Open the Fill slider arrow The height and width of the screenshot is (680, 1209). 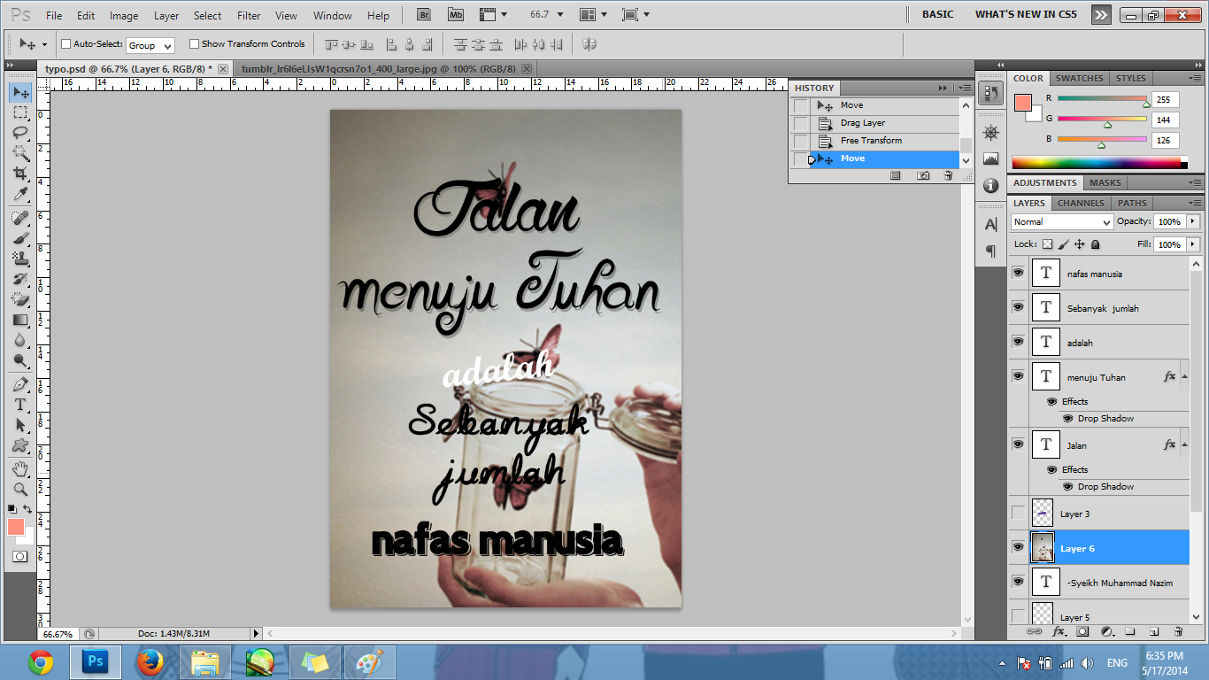1193,244
